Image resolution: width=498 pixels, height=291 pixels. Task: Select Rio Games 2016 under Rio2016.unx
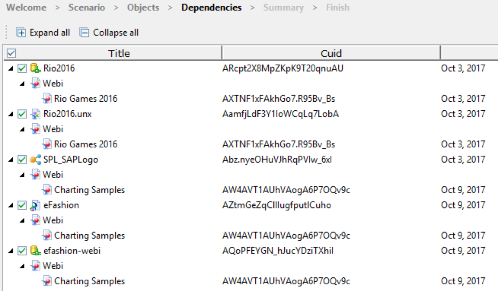85,144
